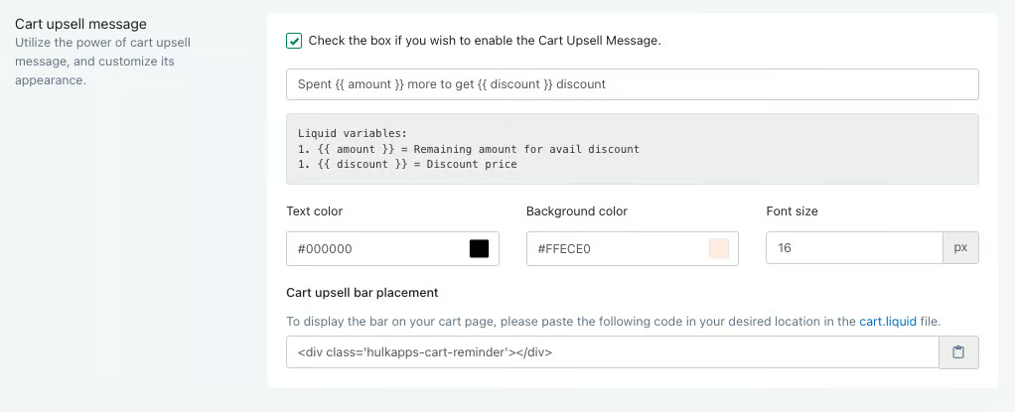The height and width of the screenshot is (412, 1015).
Task: Click the Background color label
Action: (577, 210)
